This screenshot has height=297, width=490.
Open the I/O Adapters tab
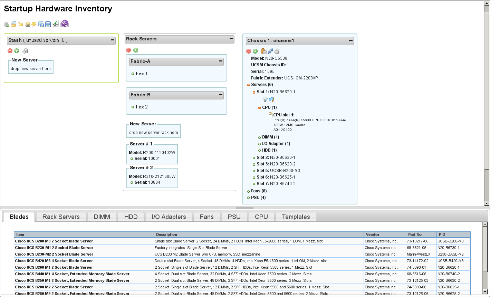coord(169,217)
